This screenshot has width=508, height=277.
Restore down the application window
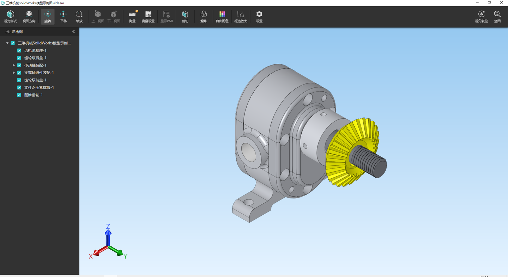tap(489, 3)
